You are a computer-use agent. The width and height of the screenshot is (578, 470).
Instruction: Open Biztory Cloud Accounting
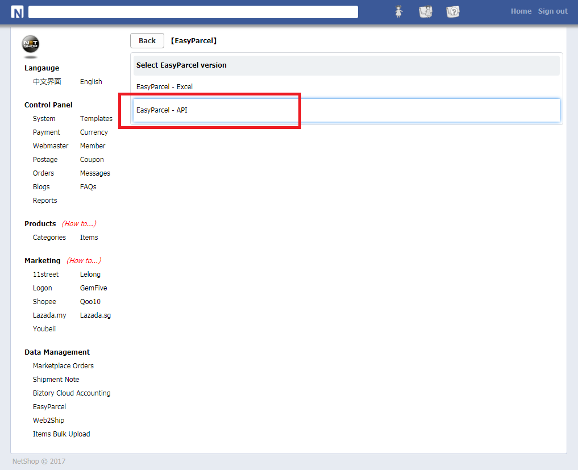coord(72,393)
